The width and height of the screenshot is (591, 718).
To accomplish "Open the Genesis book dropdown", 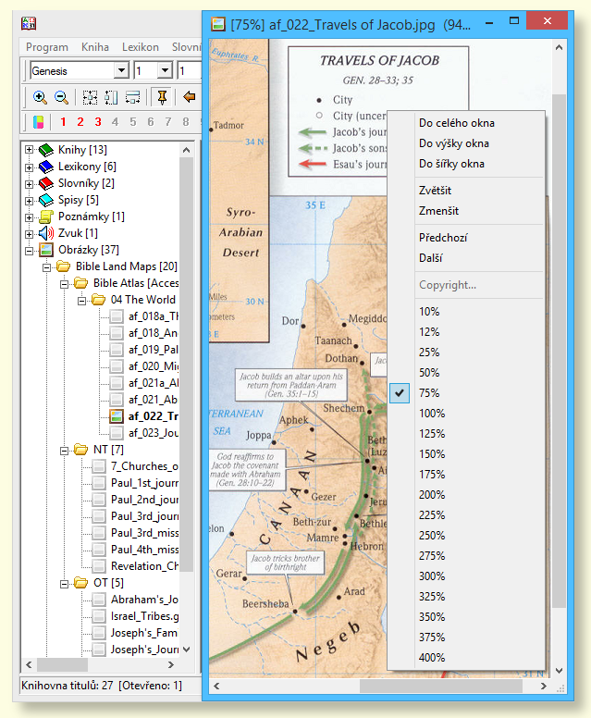I will pos(120,71).
